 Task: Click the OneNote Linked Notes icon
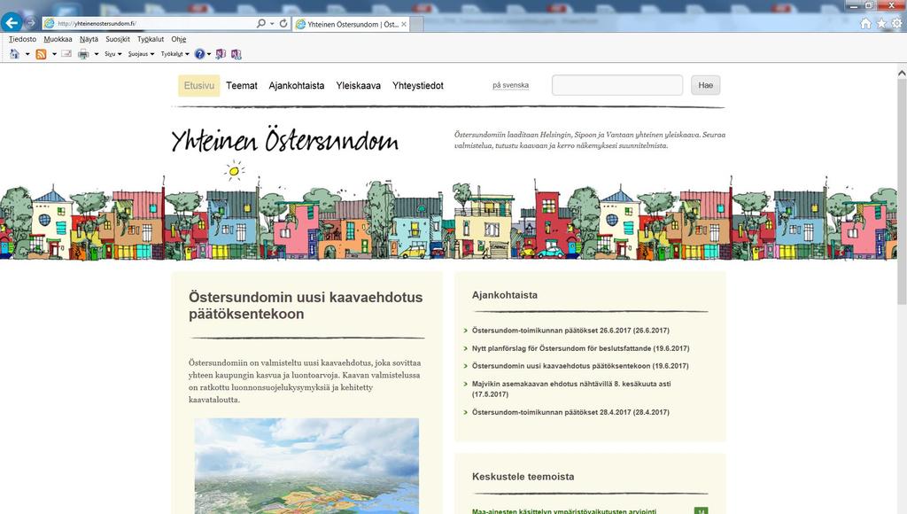(236, 54)
